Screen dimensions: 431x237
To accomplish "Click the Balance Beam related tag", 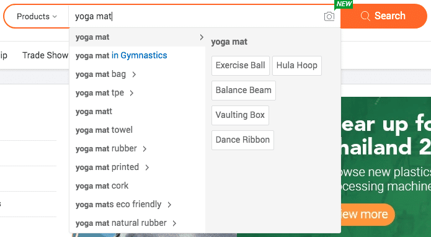I will 244,90.
